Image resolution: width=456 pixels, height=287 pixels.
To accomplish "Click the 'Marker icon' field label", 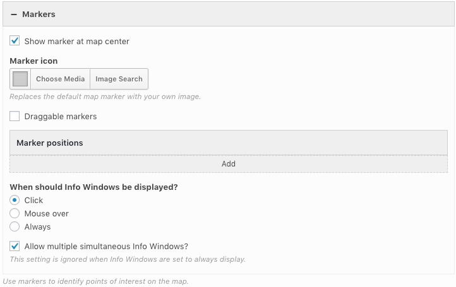I will (x=33, y=61).
